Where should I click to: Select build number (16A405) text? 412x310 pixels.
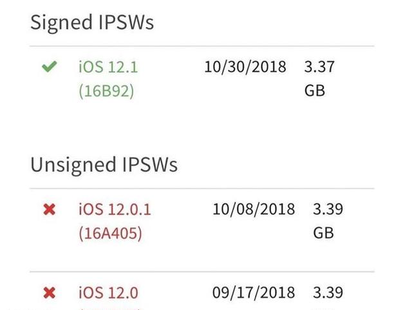point(110,233)
